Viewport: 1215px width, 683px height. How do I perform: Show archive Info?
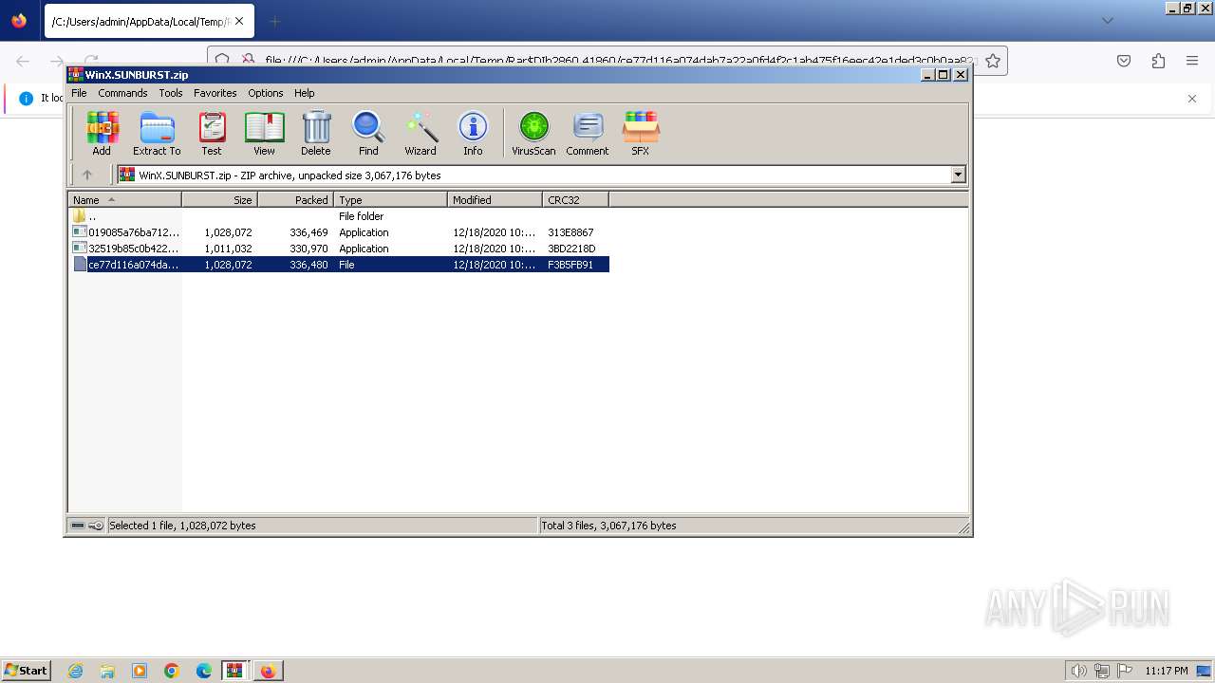pos(473,133)
